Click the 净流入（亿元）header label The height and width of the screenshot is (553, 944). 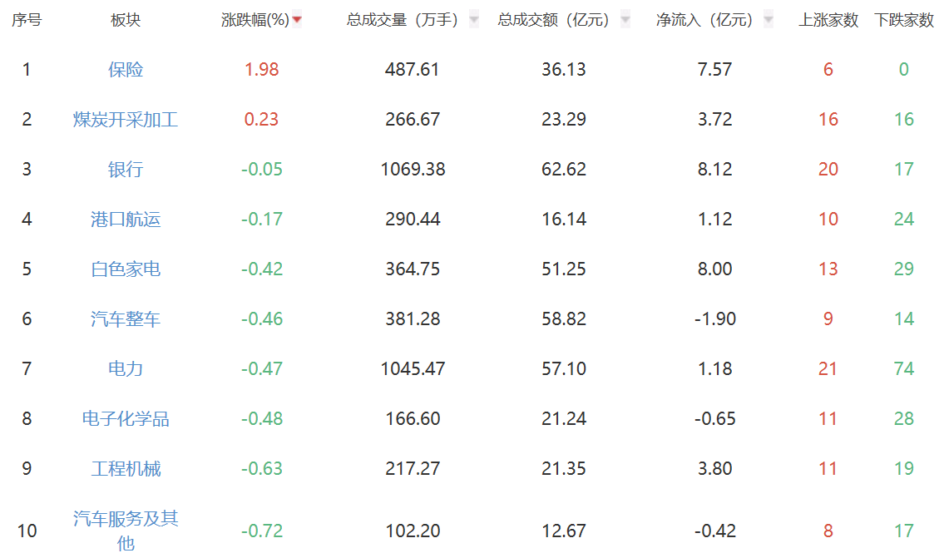(704, 20)
